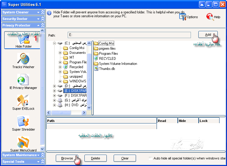Click the Read column header
This screenshot has height=166, width=227.
pos(167,121)
